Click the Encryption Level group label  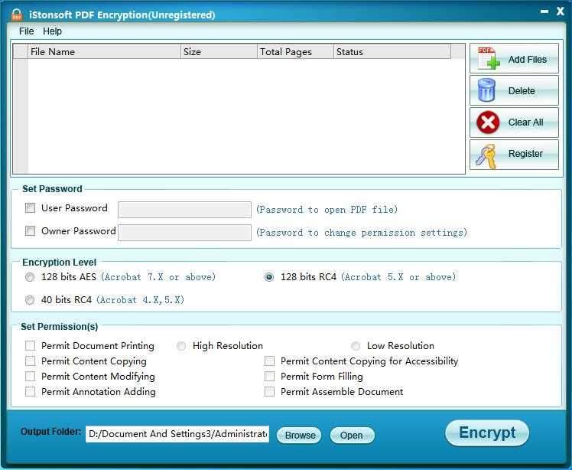point(59,263)
